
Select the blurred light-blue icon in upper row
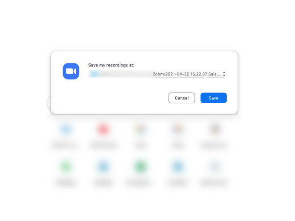(x=66, y=129)
